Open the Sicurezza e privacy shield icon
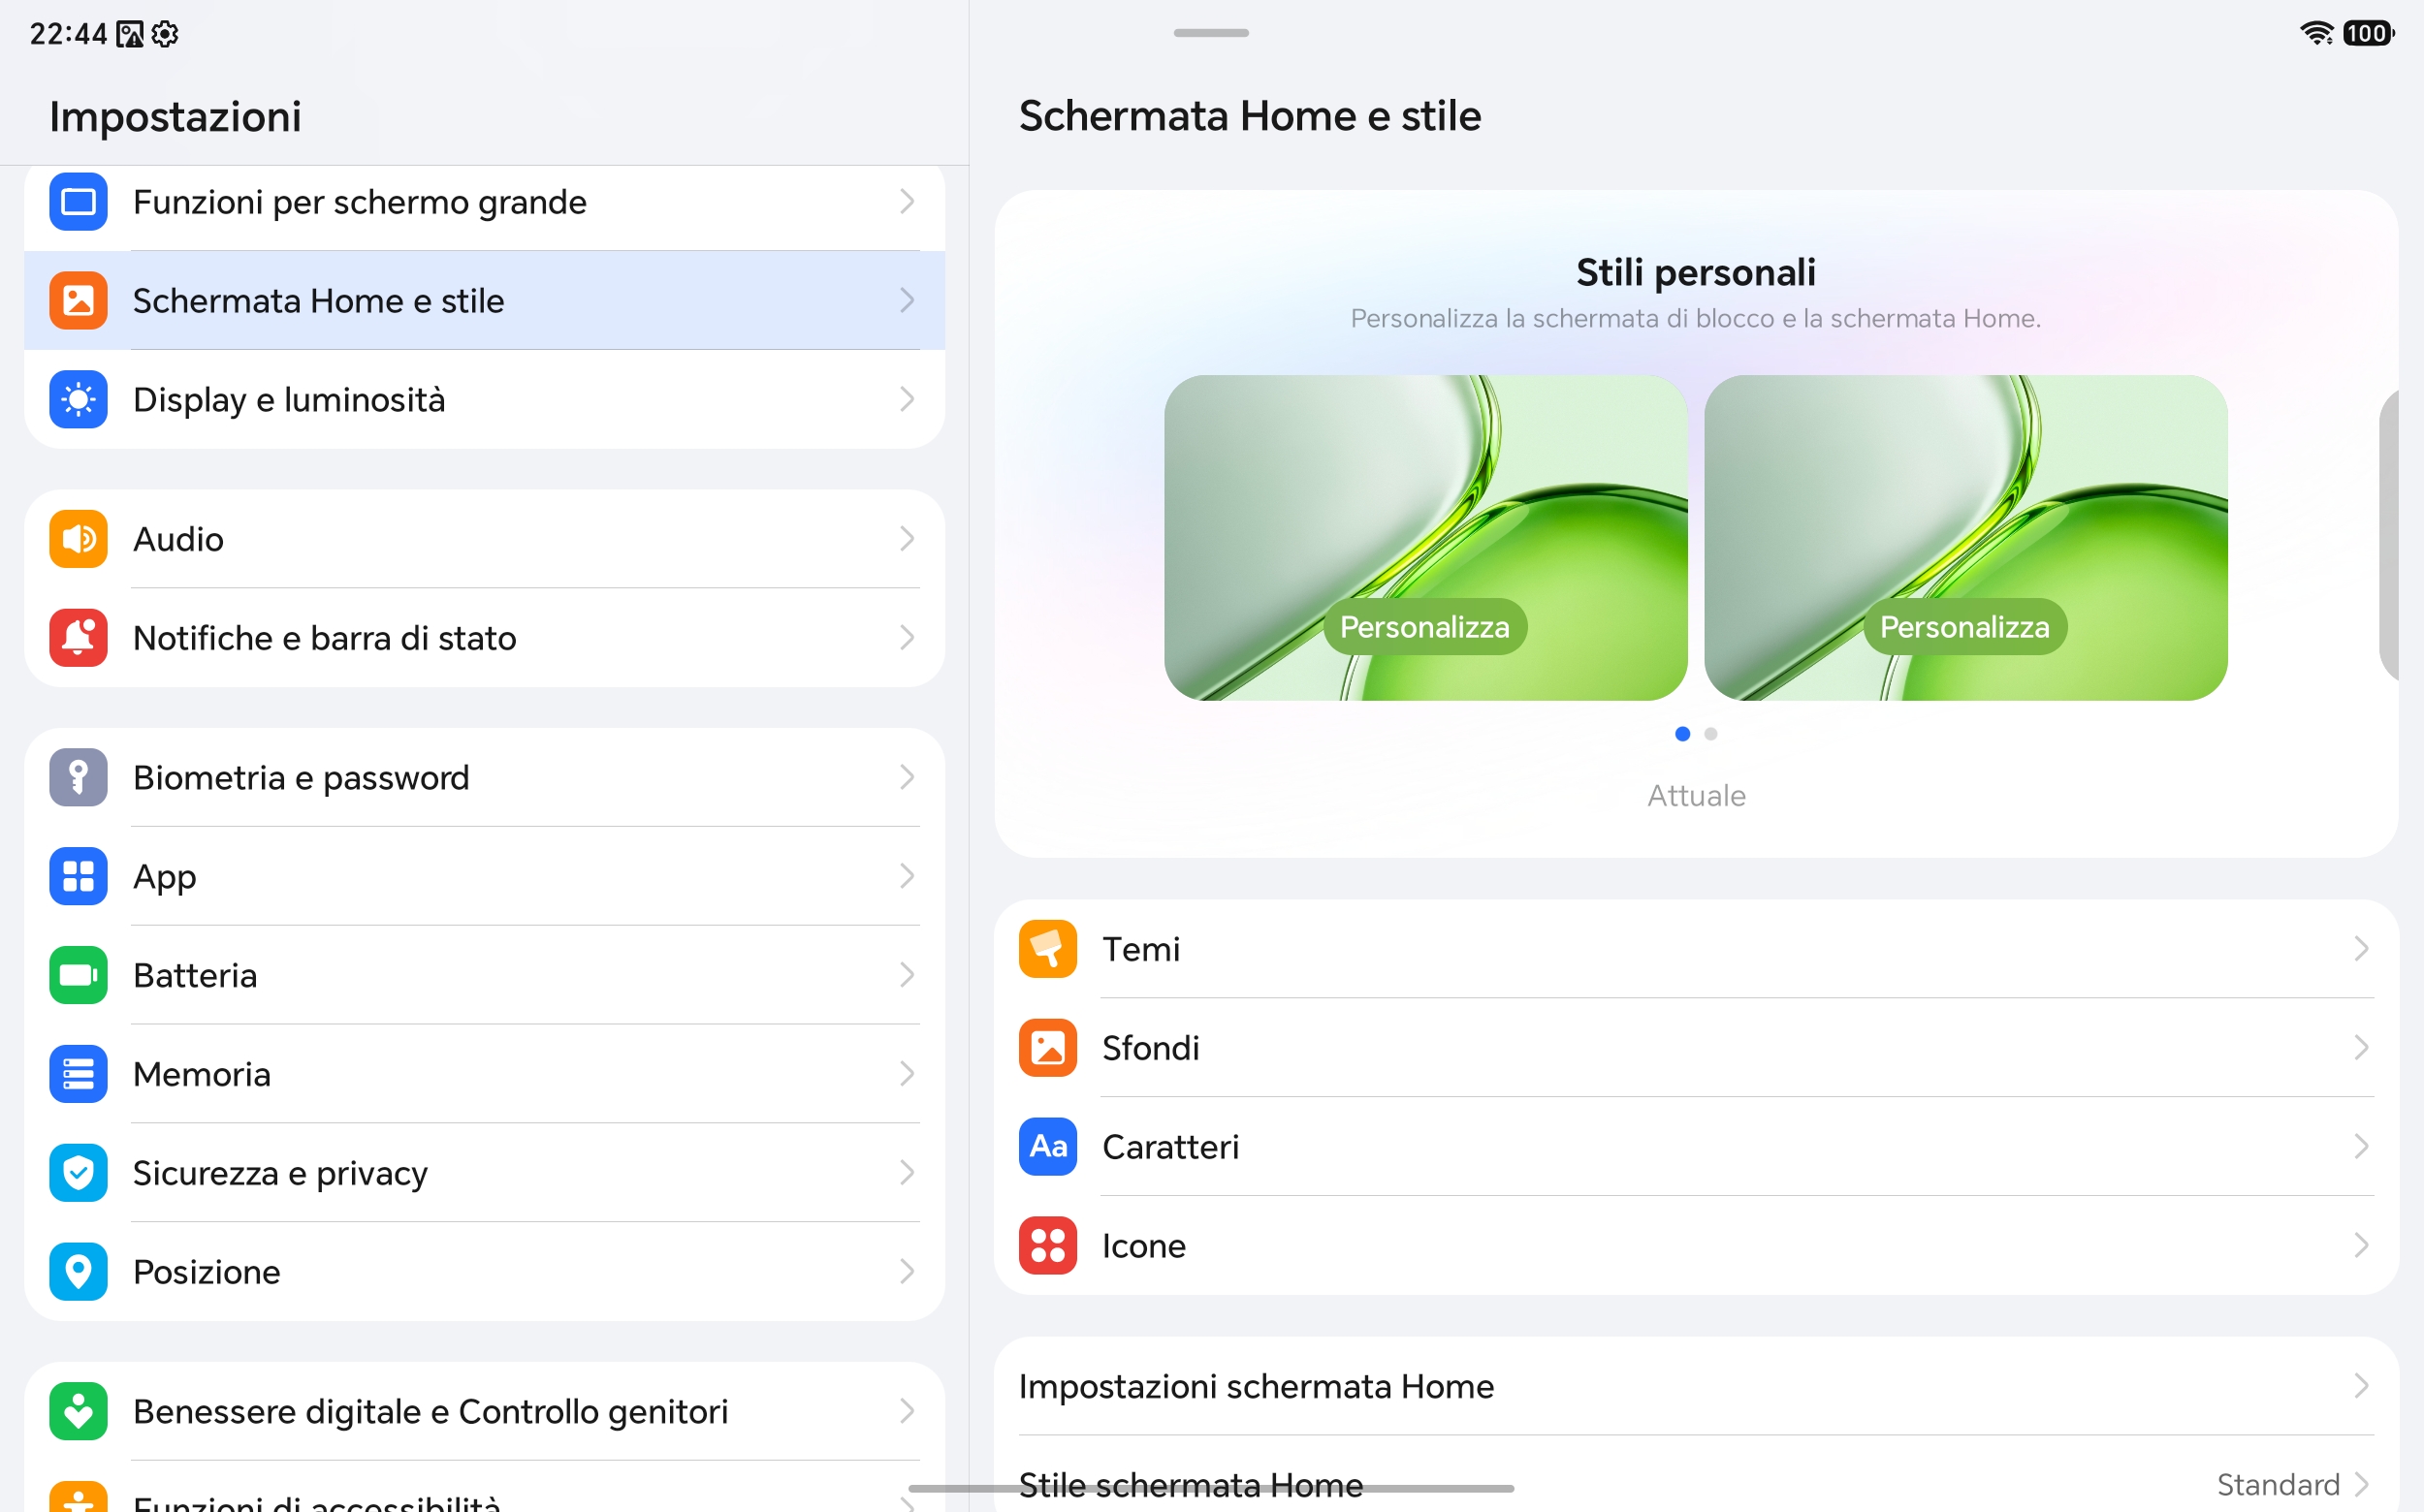Viewport: 2424px width, 1512px height. coord(78,1173)
